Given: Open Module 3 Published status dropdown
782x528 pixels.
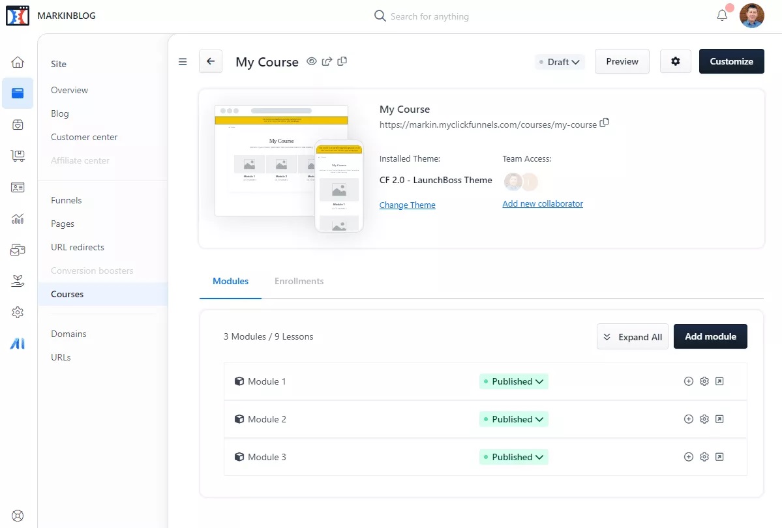Looking at the screenshot, I should (514, 457).
